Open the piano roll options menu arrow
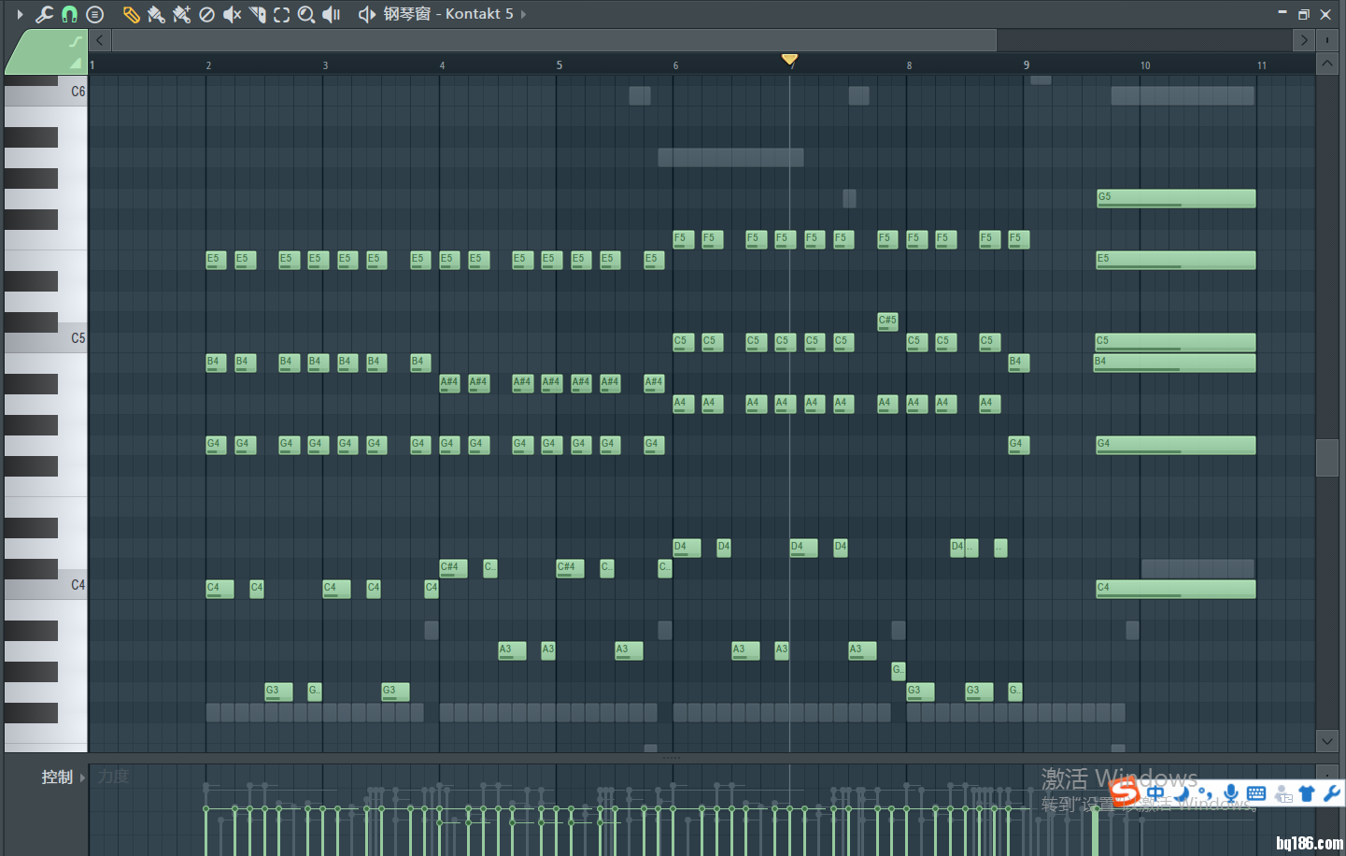Viewport: 1346px width, 856px height. pos(20,14)
